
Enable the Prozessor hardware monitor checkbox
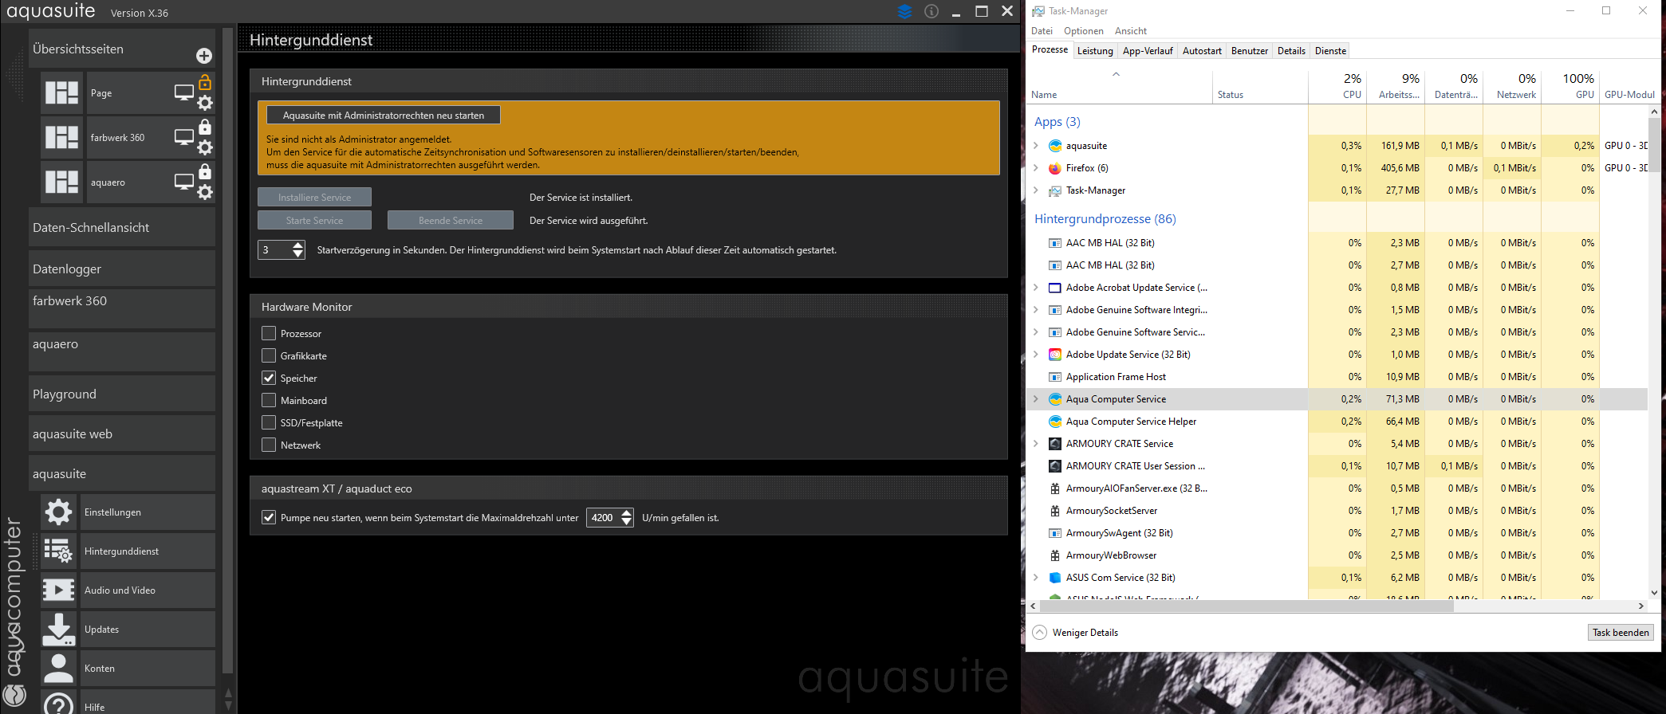point(269,333)
